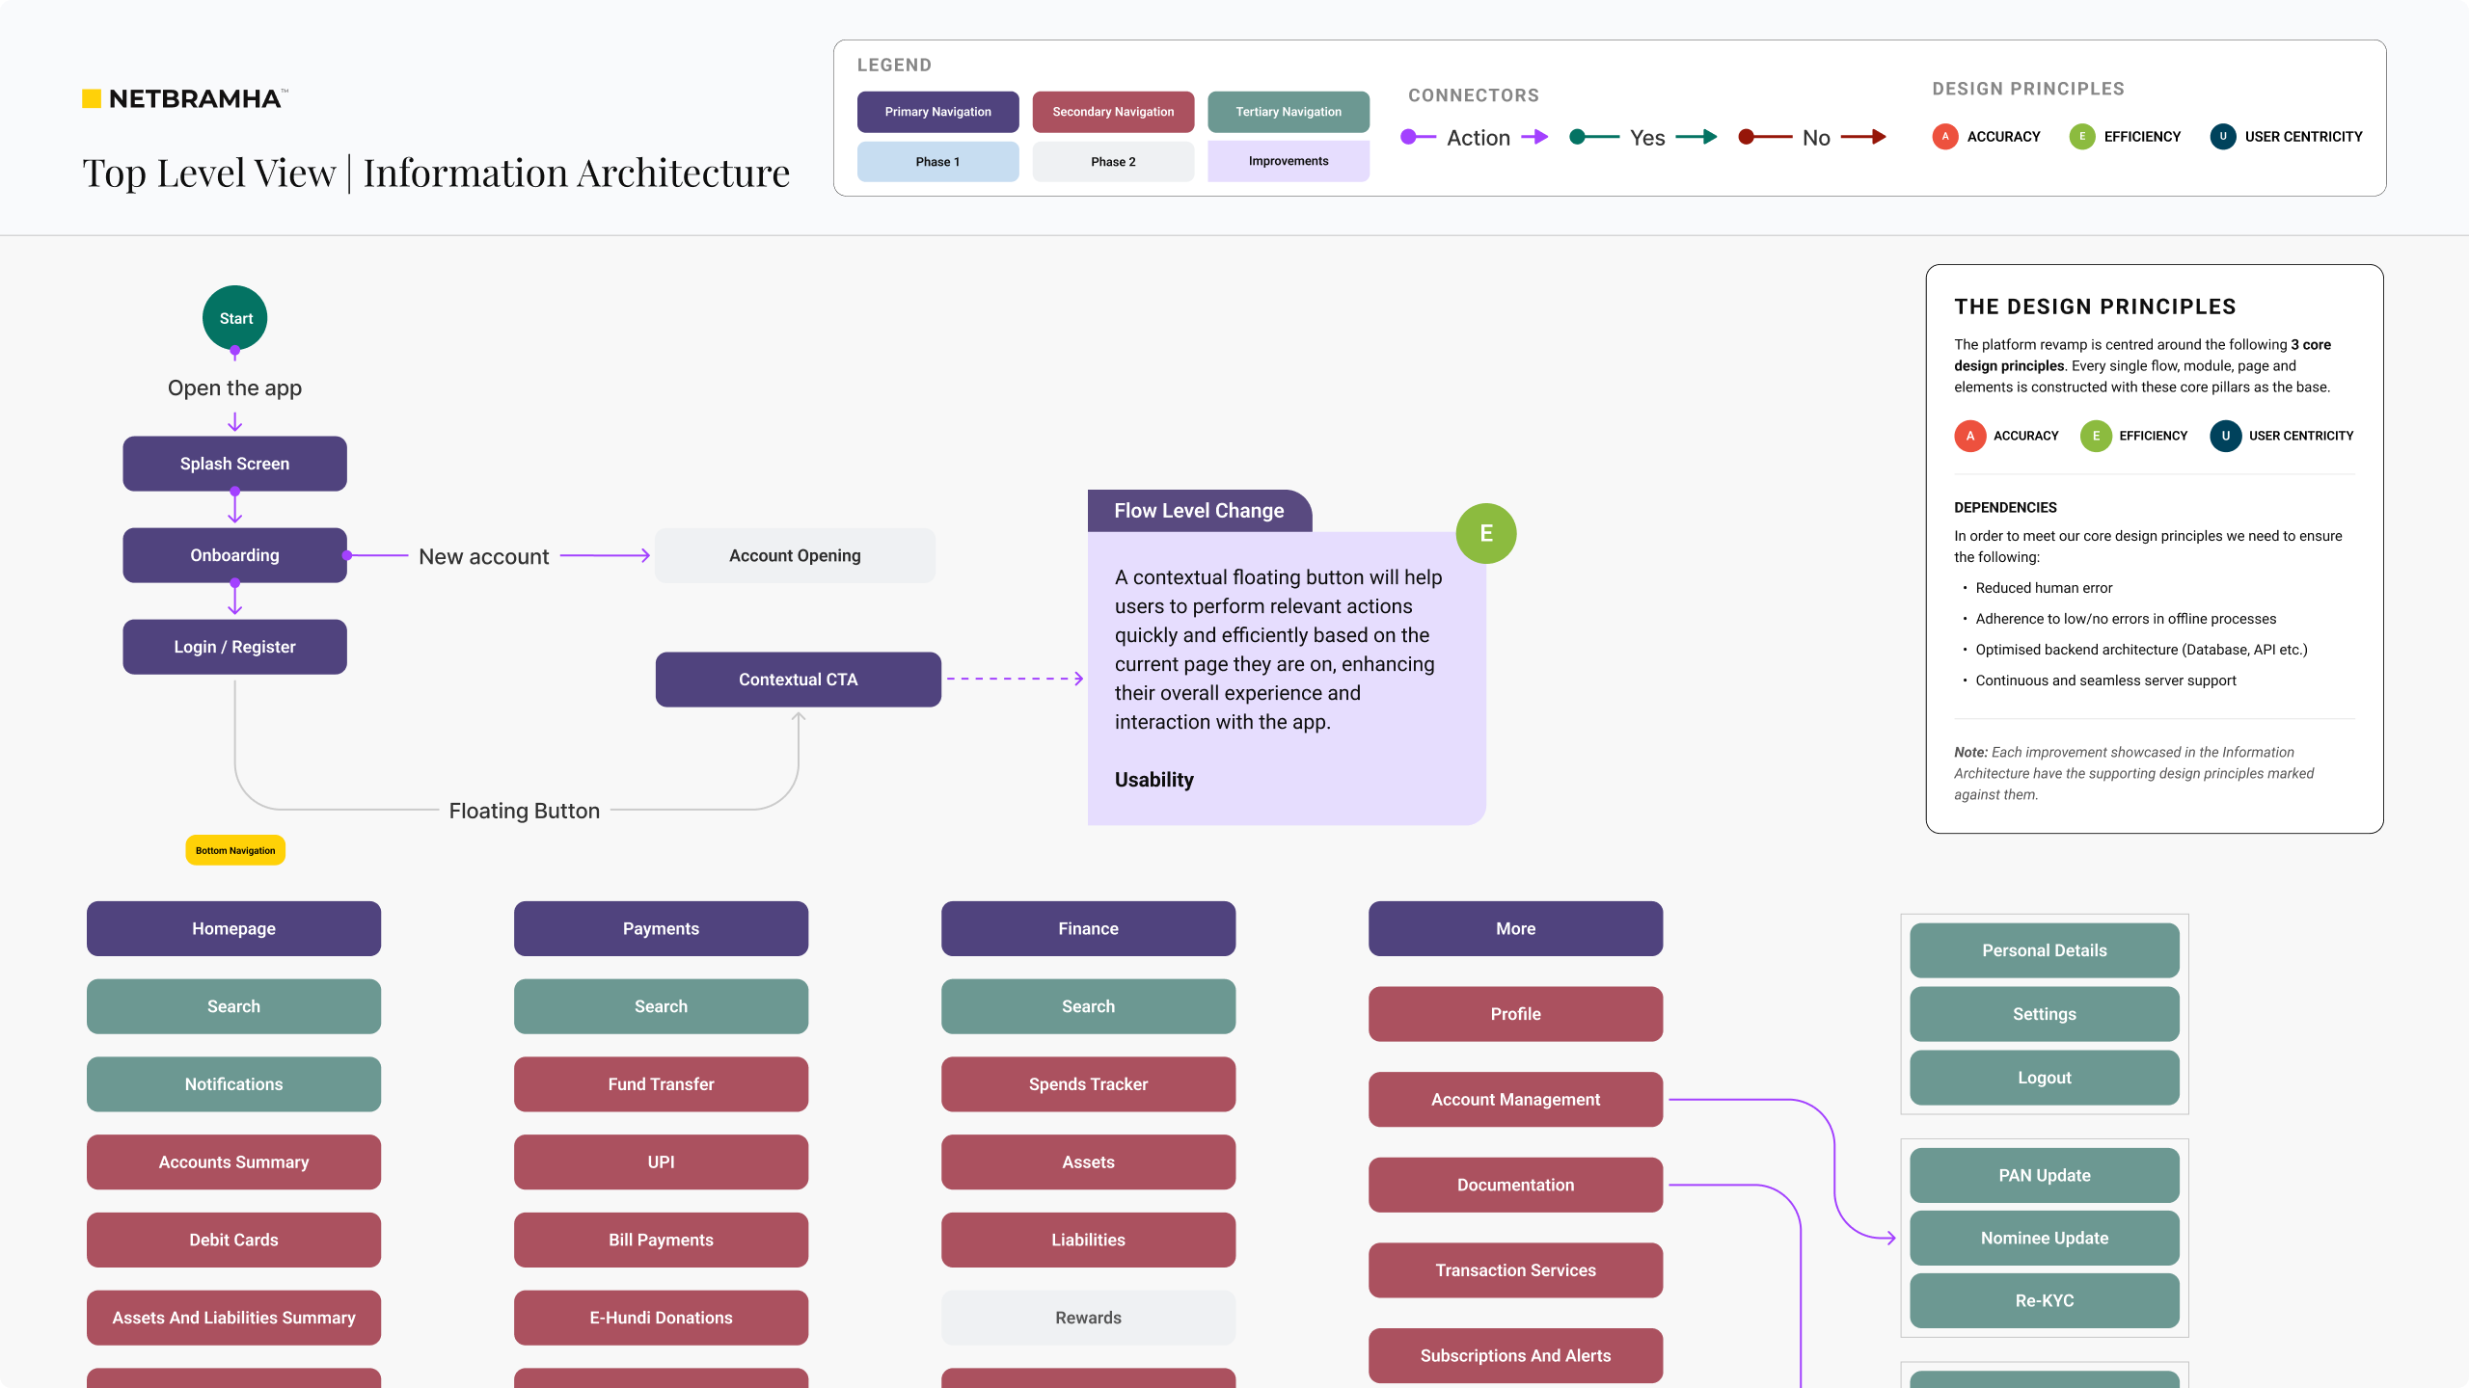Image resolution: width=2469 pixels, height=1388 pixels.
Task: Click the Efficiency badge in Design Principles panel
Action: pos(2095,436)
